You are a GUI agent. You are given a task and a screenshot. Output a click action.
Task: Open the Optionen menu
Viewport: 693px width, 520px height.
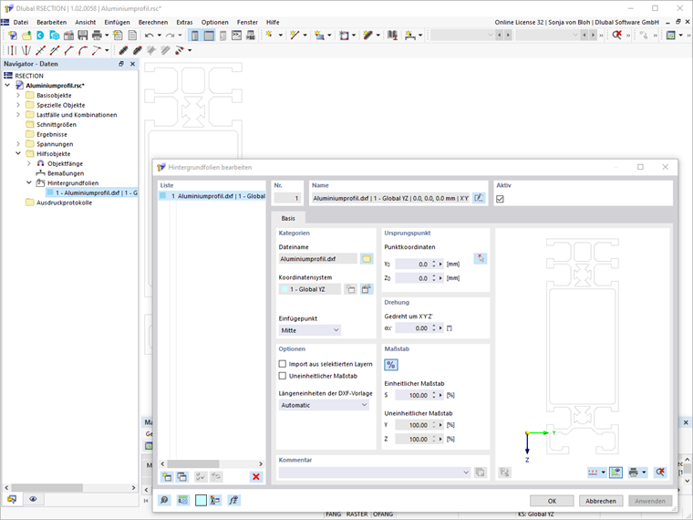[215, 22]
